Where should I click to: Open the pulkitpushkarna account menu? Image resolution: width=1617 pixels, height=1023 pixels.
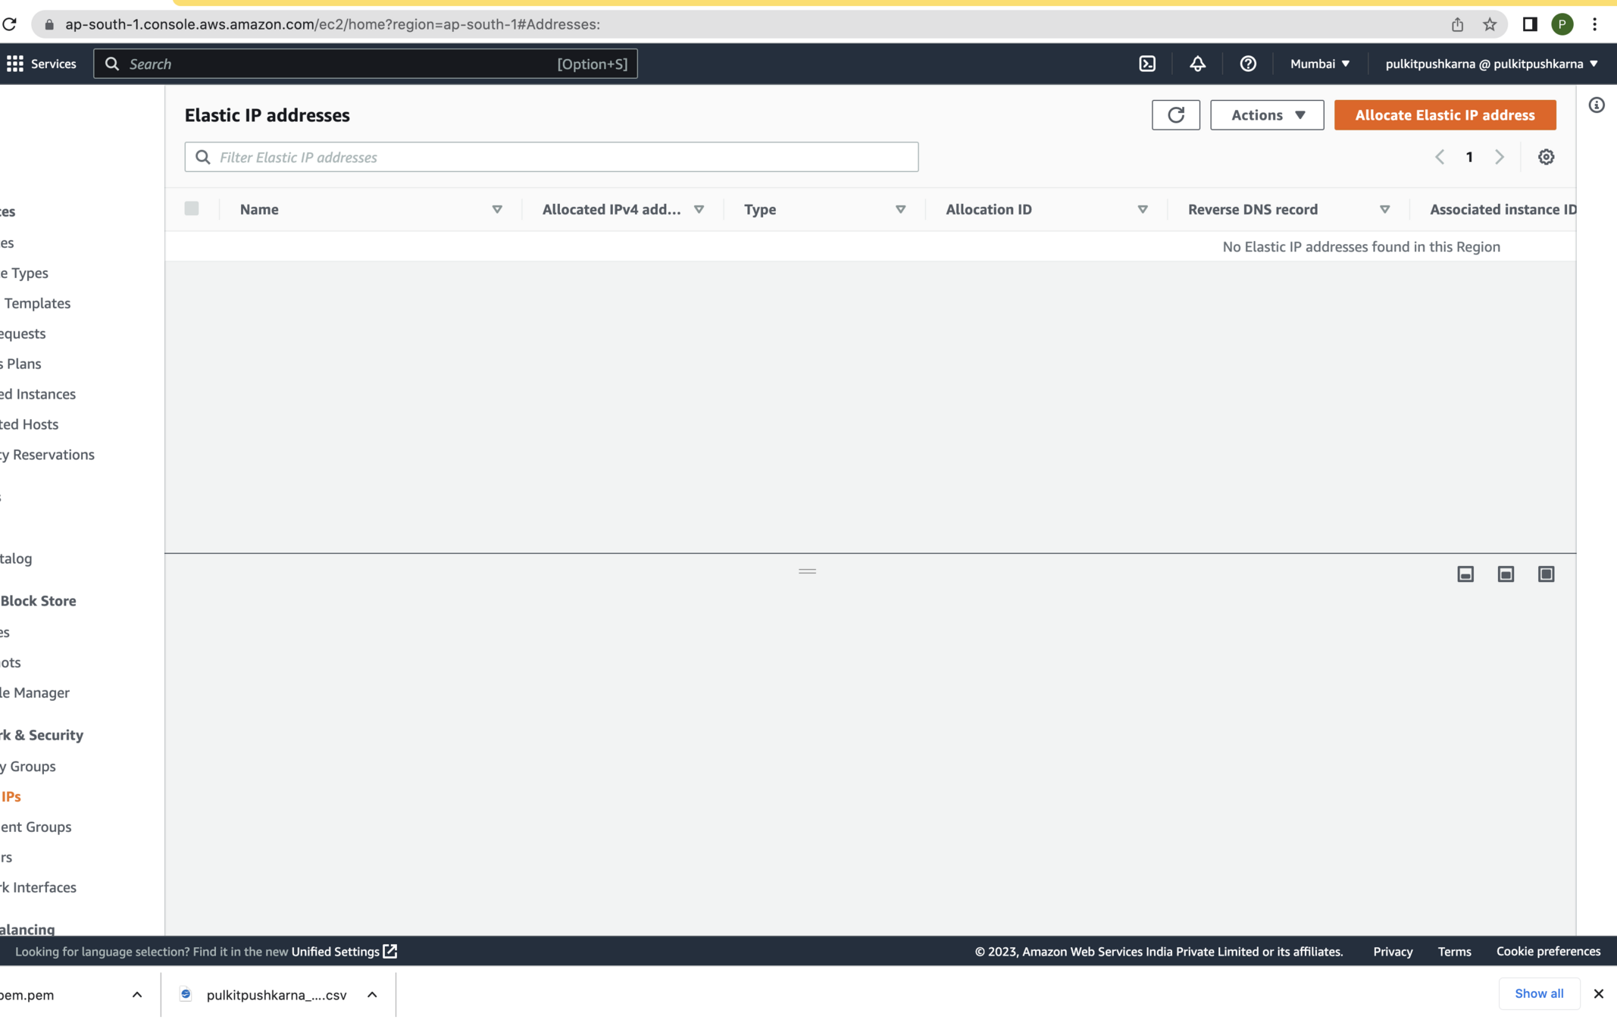1490,64
